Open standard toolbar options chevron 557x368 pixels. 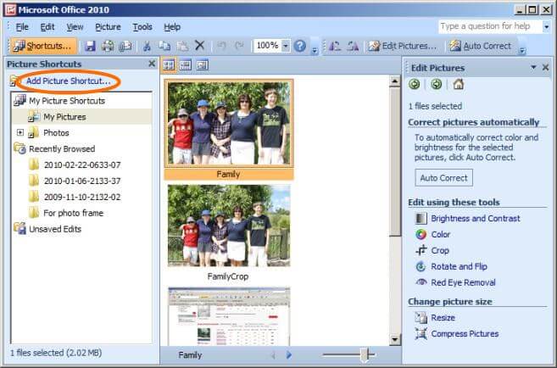(x=315, y=51)
